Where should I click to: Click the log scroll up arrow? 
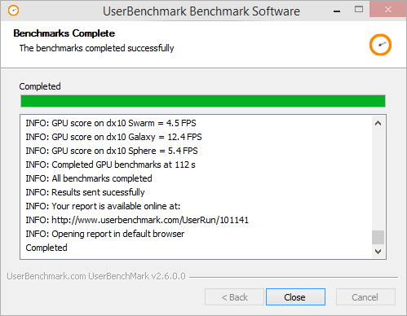378,123
